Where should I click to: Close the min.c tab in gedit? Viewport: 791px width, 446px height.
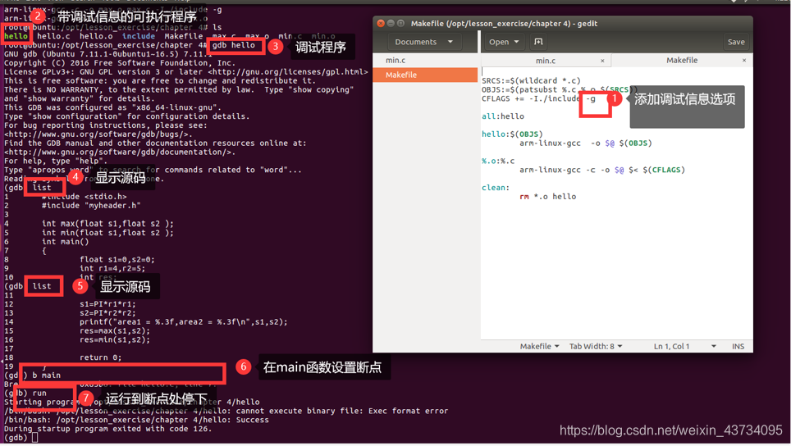coord(602,61)
